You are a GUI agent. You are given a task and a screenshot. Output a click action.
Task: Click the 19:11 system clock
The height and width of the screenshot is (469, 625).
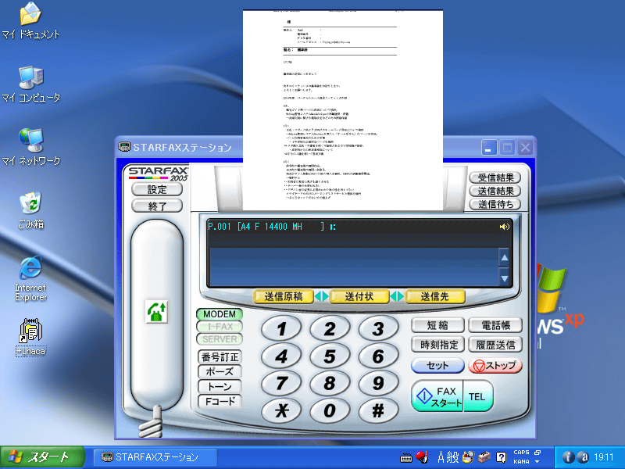(603, 457)
